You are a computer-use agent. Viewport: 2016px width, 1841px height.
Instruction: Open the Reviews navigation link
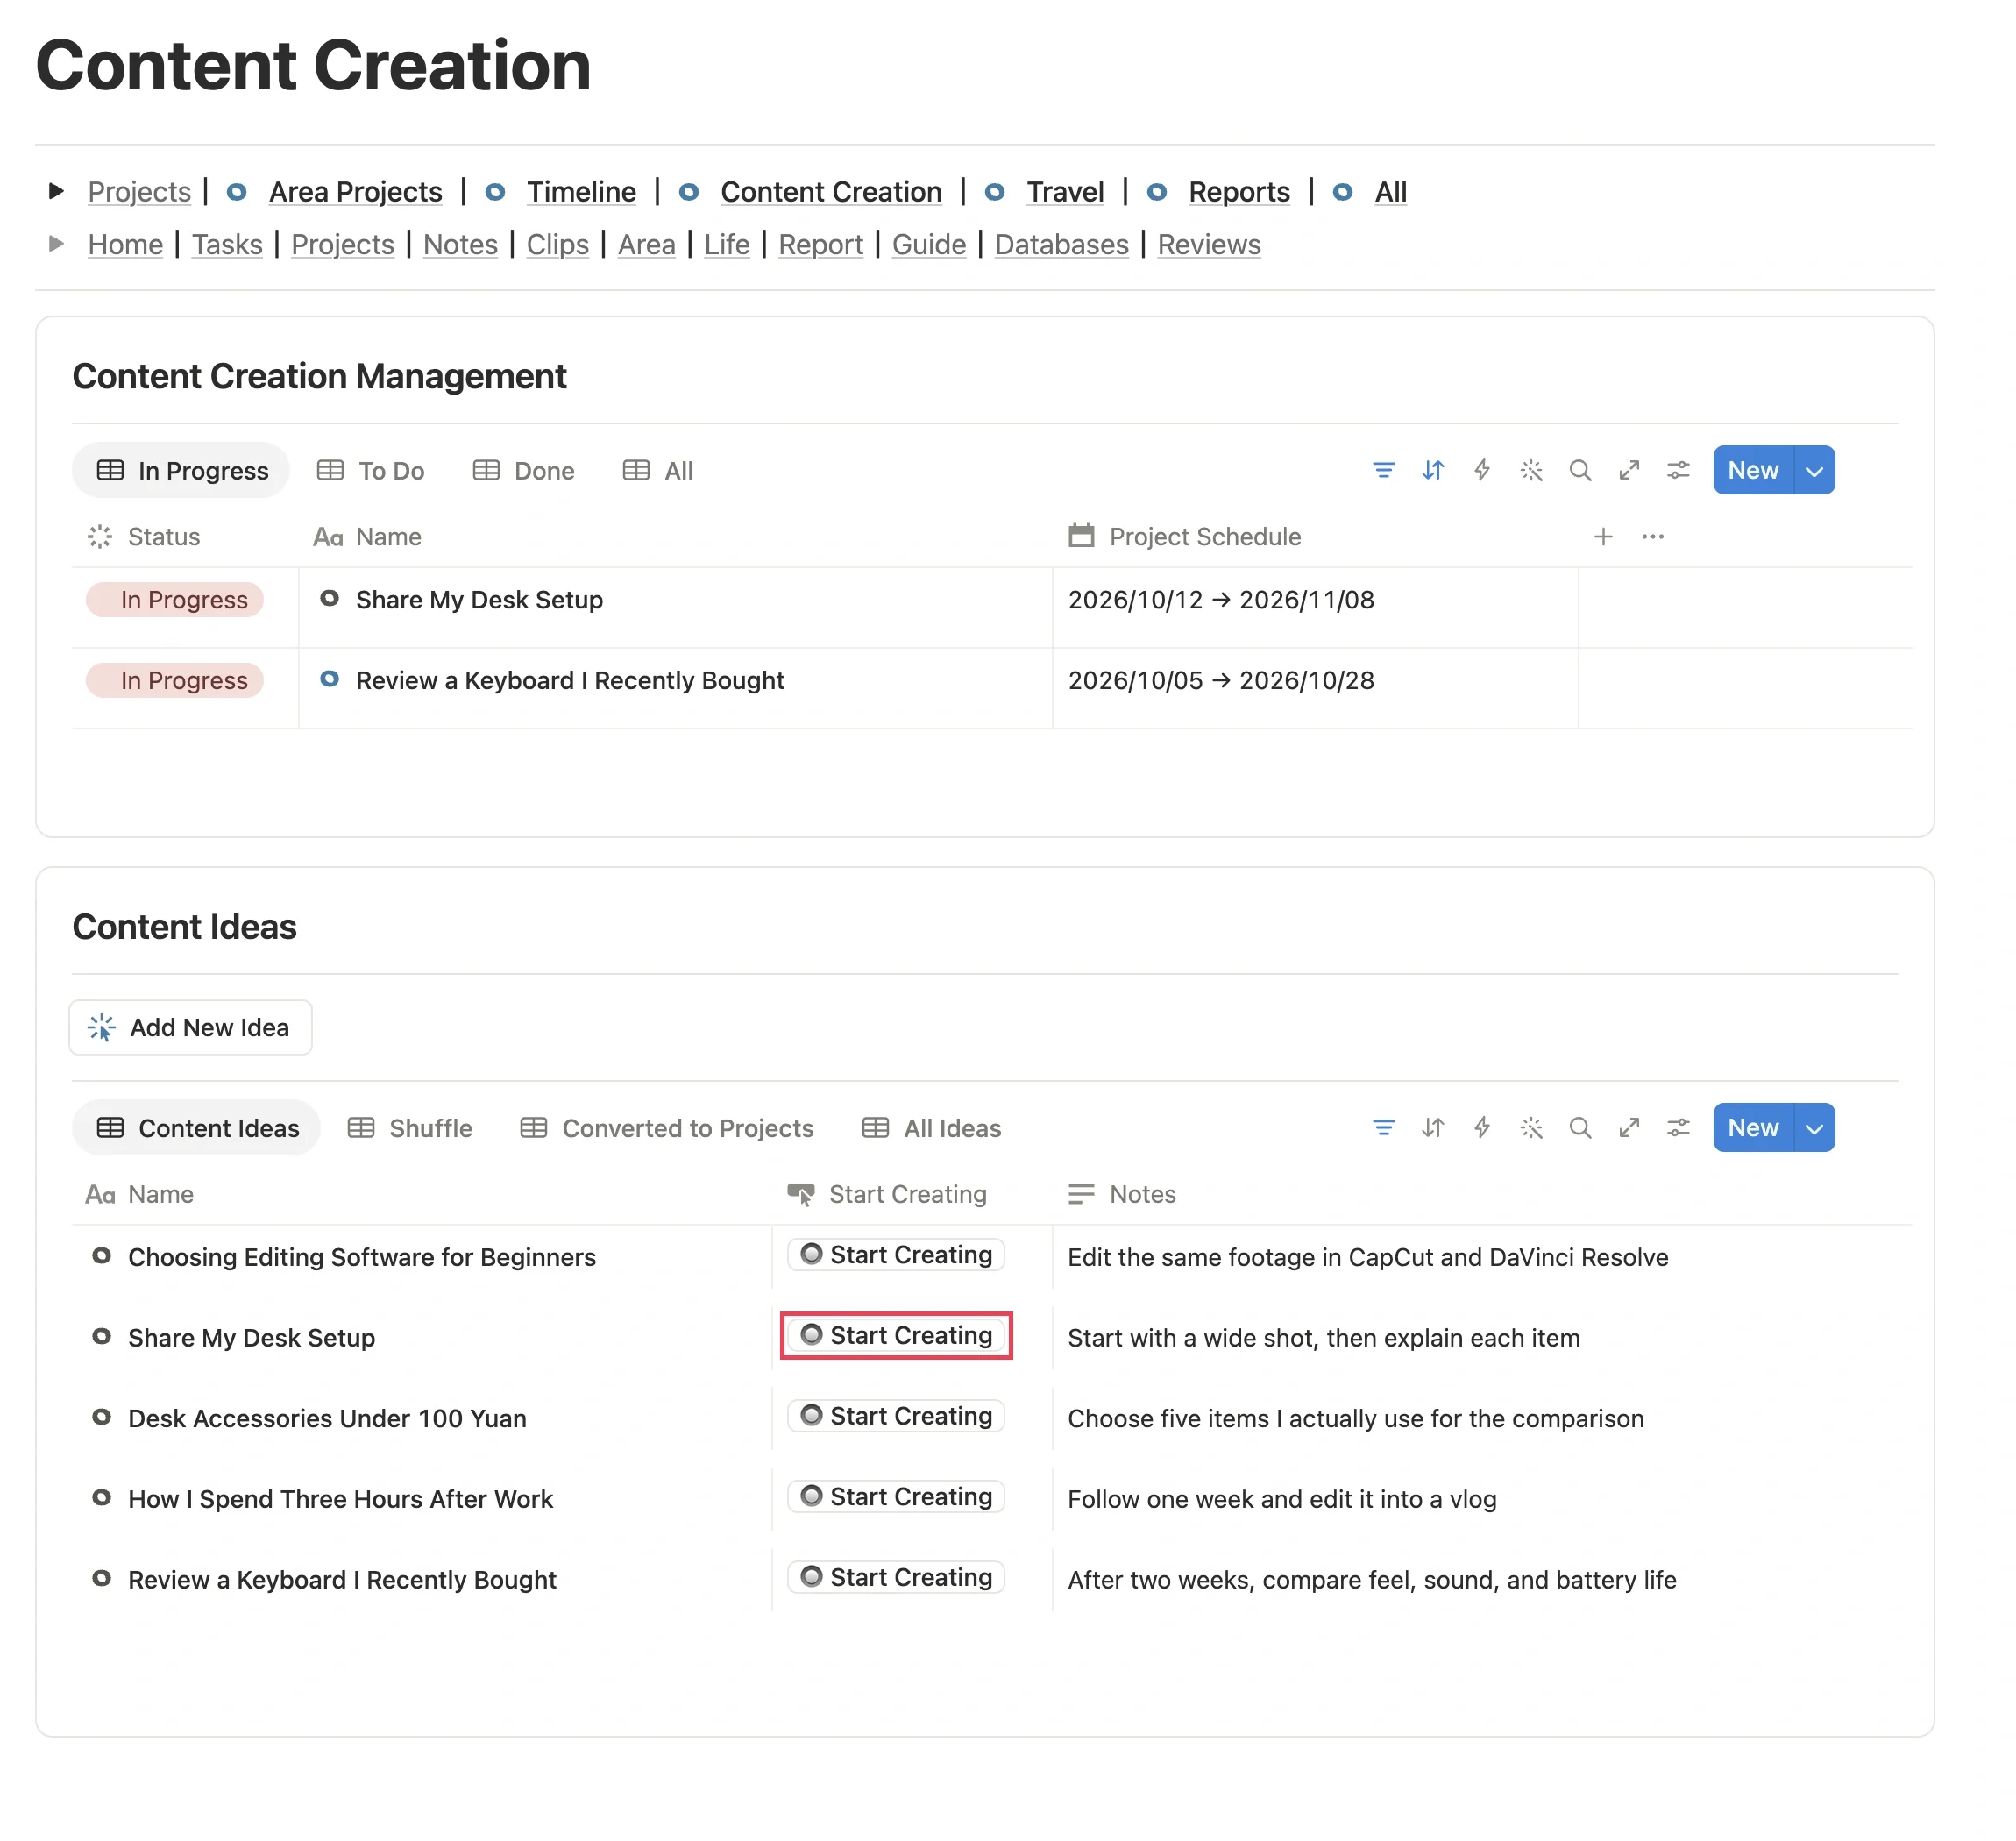click(x=1208, y=244)
